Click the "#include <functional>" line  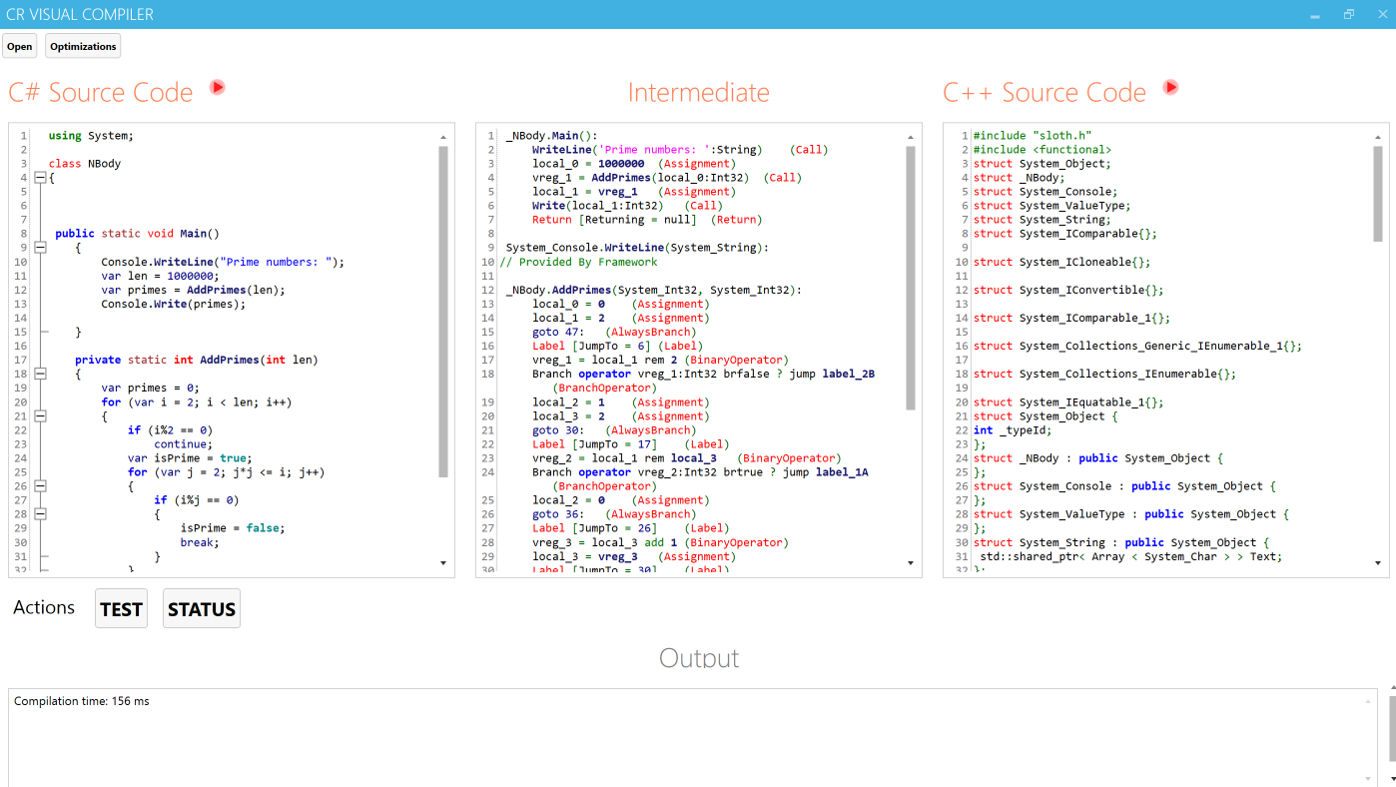point(1043,150)
